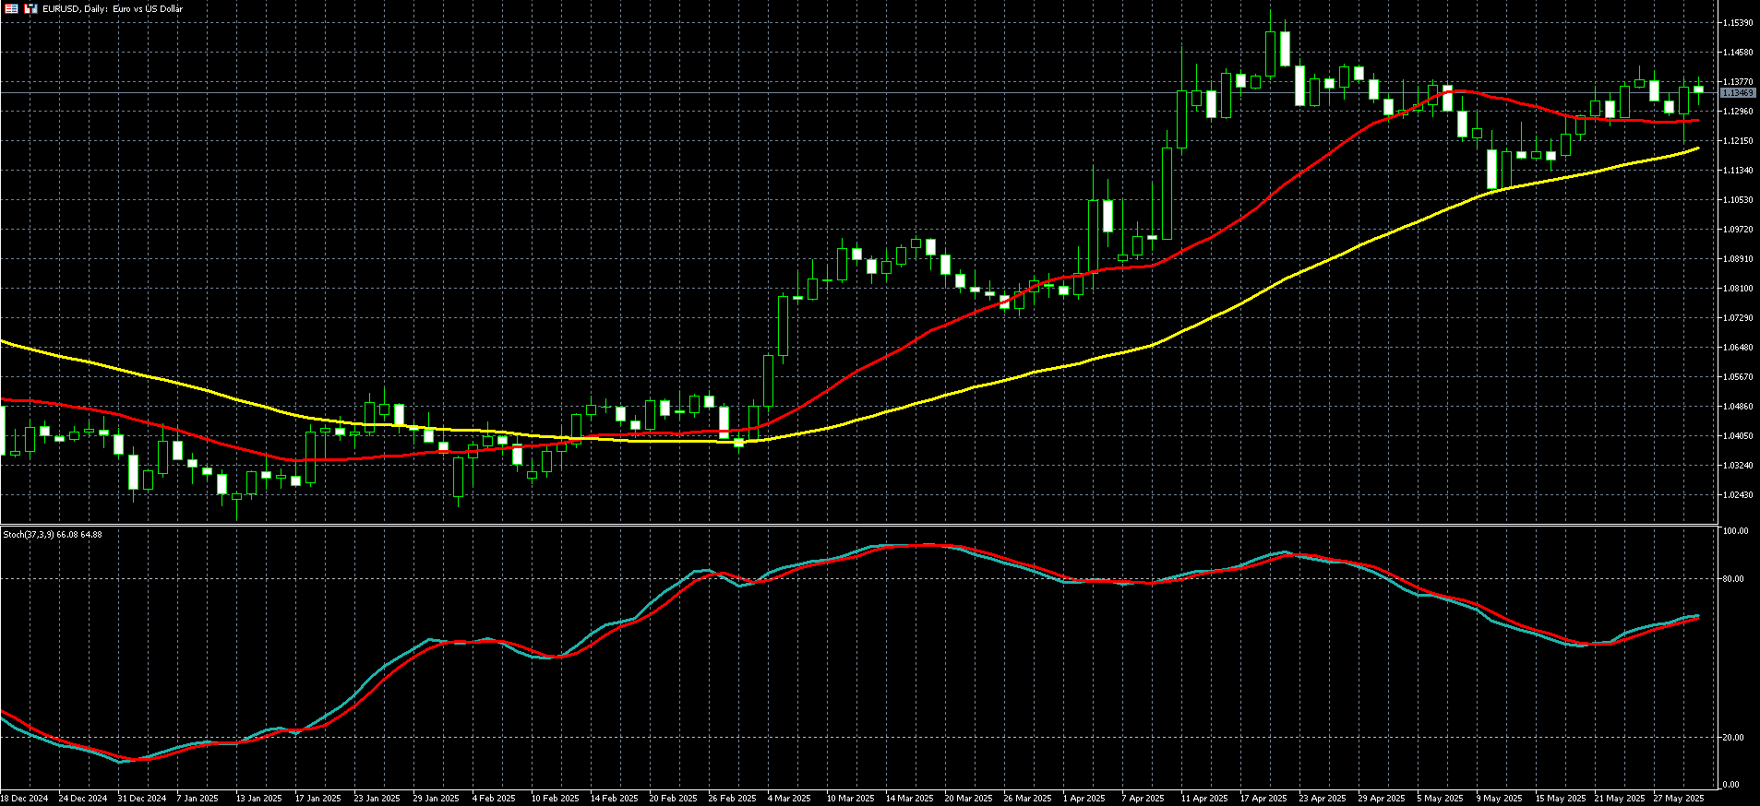Click the 10 Mar 2025 date label
Viewport: 1760px width, 806px height.
point(851,799)
